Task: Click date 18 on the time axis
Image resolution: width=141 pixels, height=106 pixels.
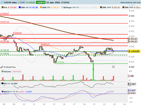Action: pyautogui.click(x=84, y=104)
